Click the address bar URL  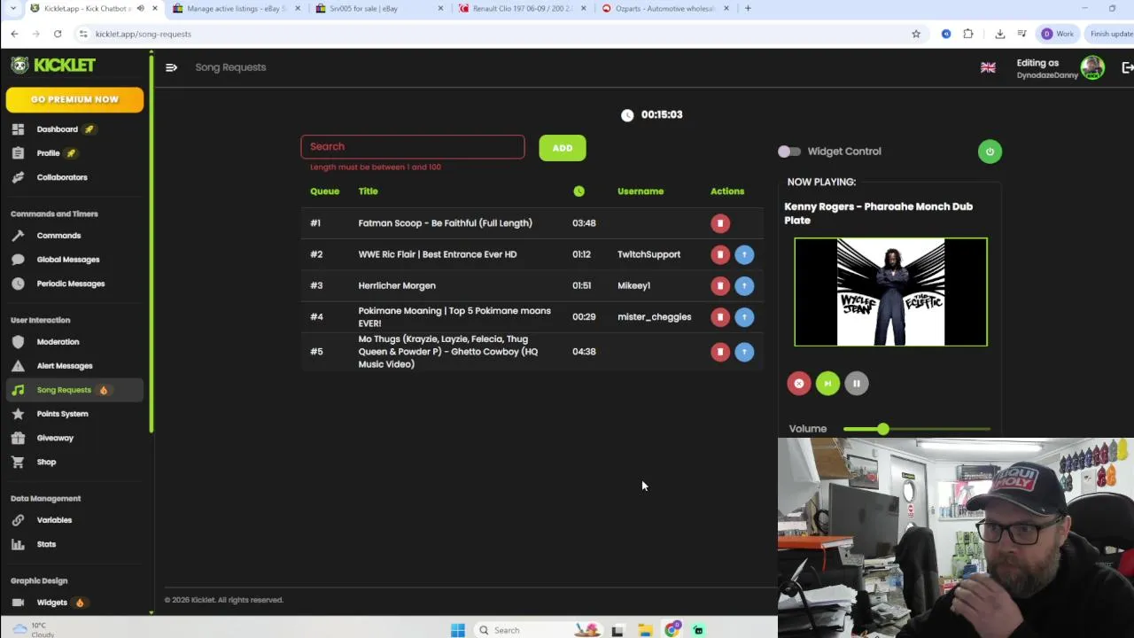tap(144, 34)
